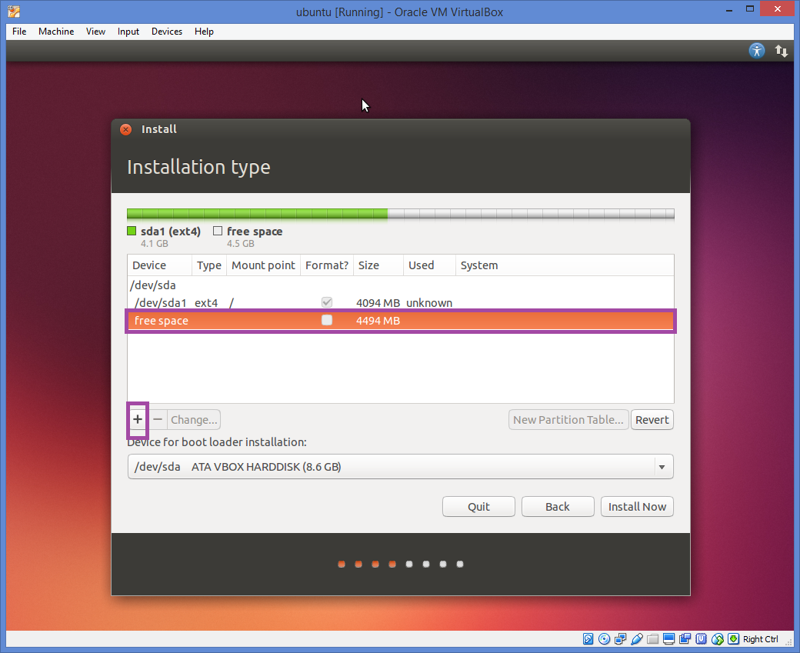This screenshot has width=800, height=653.
Task: Open the Input menu
Action: pos(128,31)
